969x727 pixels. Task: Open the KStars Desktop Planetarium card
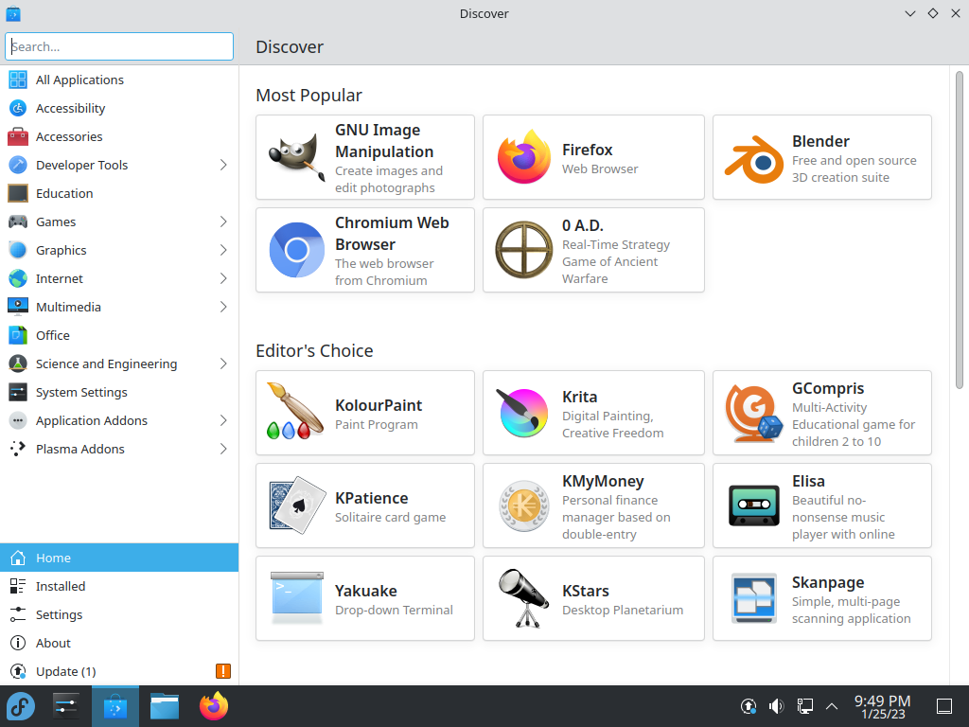593,598
